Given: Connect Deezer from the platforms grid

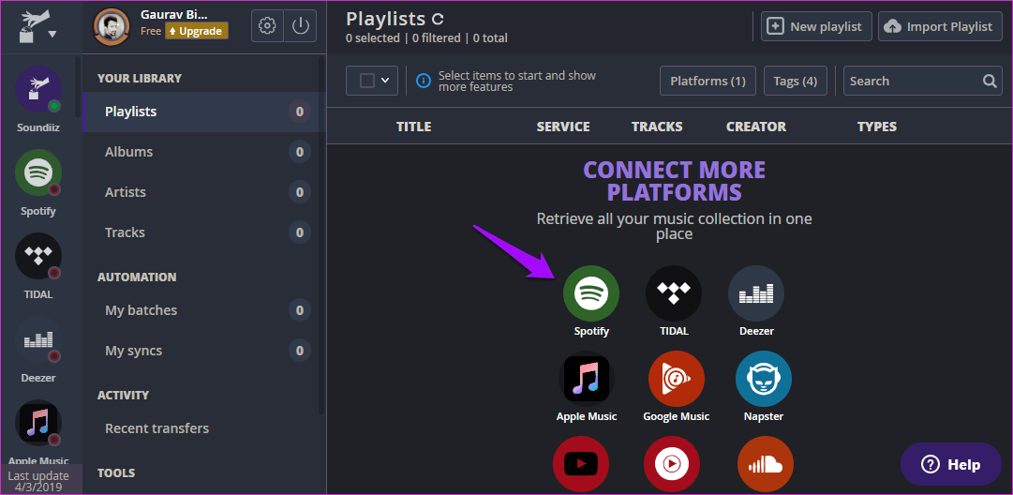Looking at the screenshot, I should 756,293.
